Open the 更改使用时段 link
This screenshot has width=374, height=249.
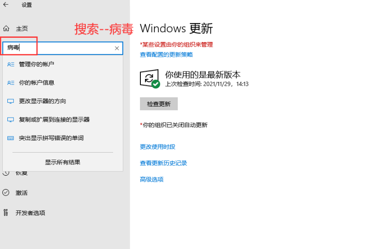click(157, 147)
